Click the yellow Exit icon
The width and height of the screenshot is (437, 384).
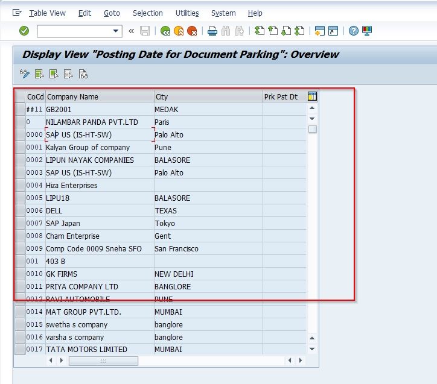179,31
